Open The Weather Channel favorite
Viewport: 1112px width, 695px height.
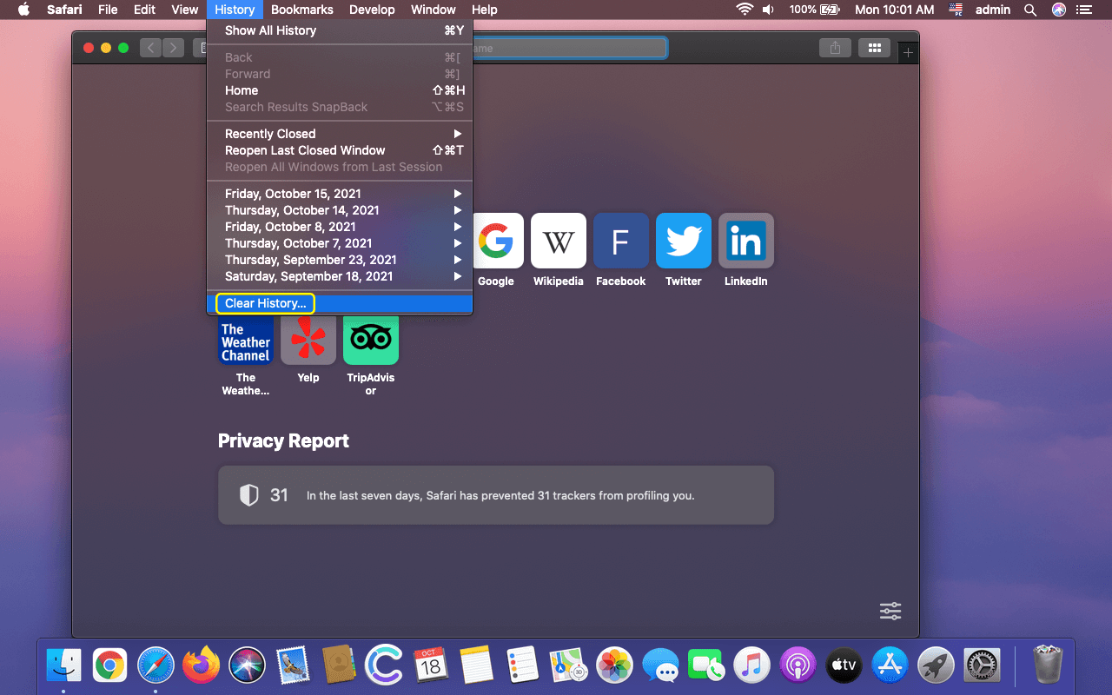coord(246,340)
